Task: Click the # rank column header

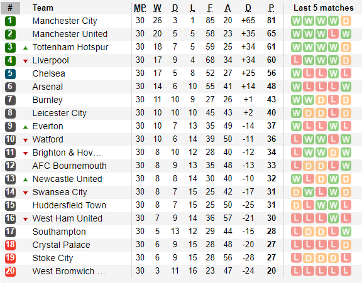Action: point(10,8)
